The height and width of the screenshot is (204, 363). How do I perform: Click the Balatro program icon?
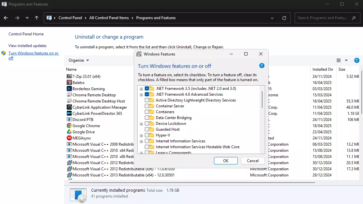[69, 83]
